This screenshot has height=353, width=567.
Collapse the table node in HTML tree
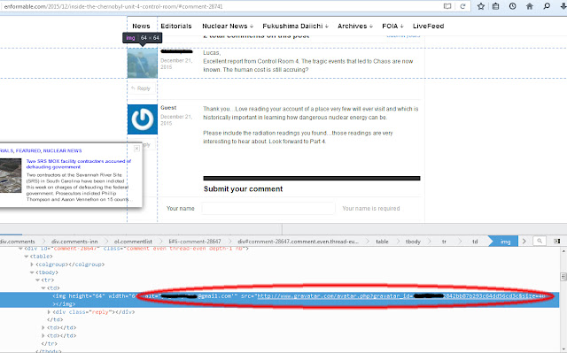click(x=27, y=257)
